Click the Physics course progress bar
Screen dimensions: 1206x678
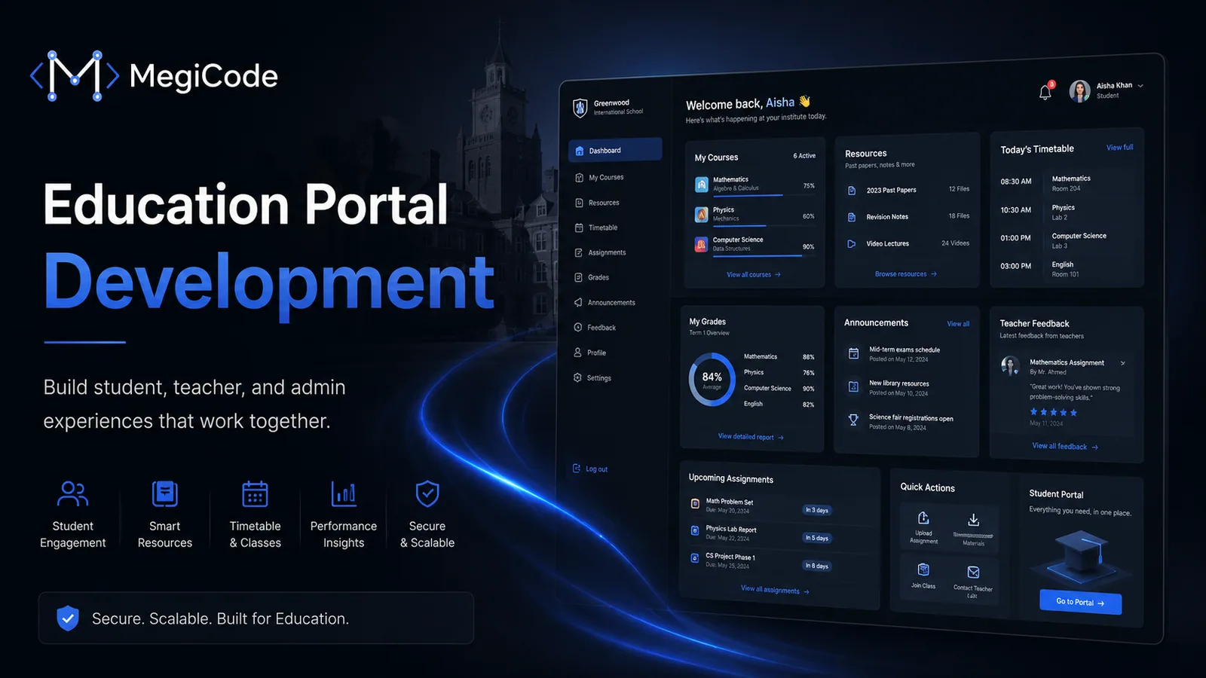click(x=764, y=225)
